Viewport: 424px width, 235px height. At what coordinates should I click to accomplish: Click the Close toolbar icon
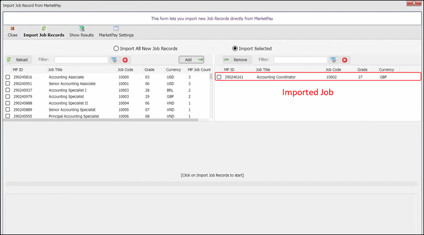point(12,29)
